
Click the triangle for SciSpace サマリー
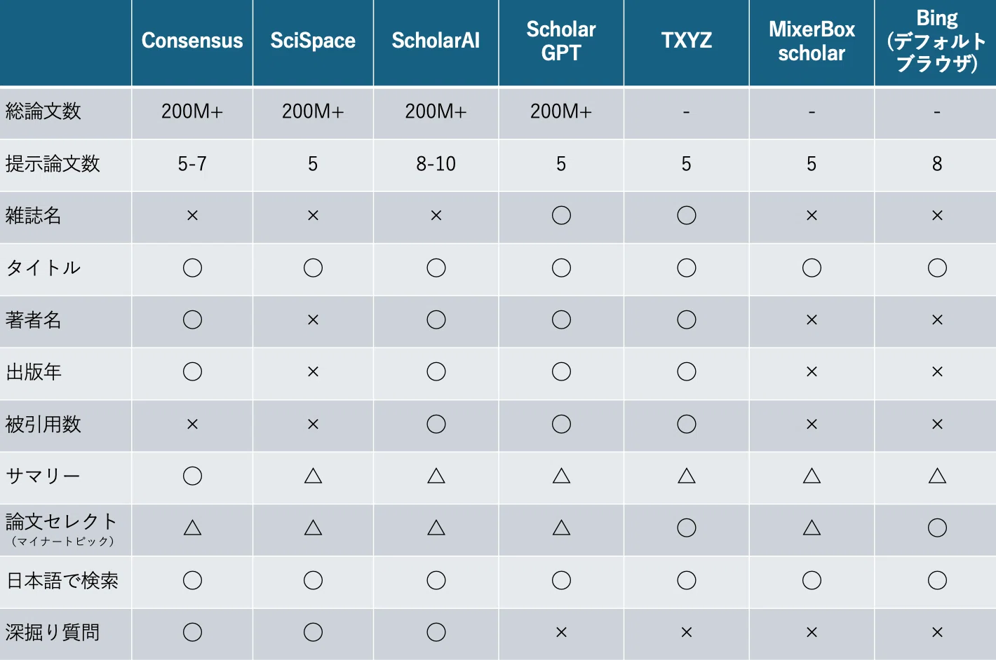[313, 476]
